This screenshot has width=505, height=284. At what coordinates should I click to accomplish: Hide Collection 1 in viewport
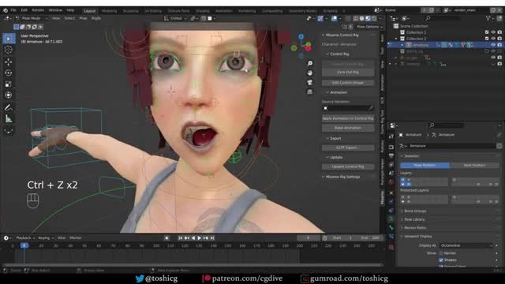click(x=493, y=32)
